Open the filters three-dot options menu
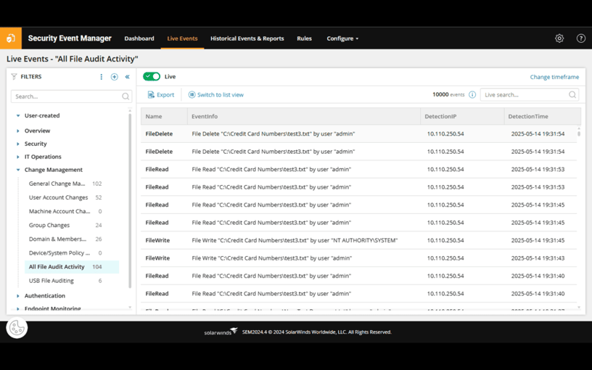 tap(101, 77)
